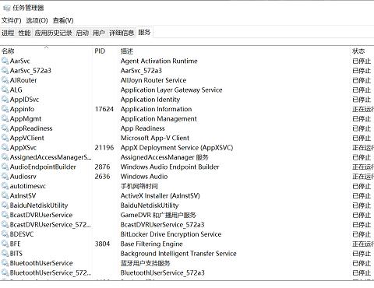This screenshot has height=288, width=374.
Task: Select ActiveX Installer (AxInstSV) description
Action: pyautogui.click(x=161, y=195)
